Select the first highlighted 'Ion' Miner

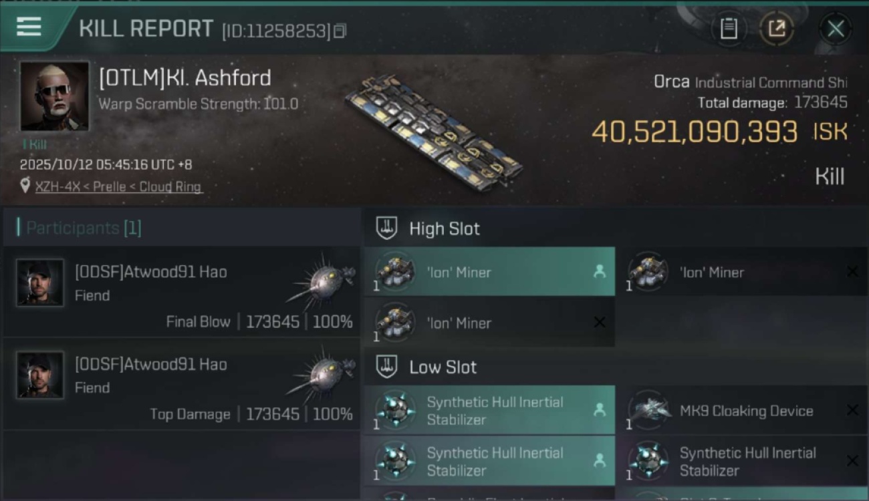(489, 272)
